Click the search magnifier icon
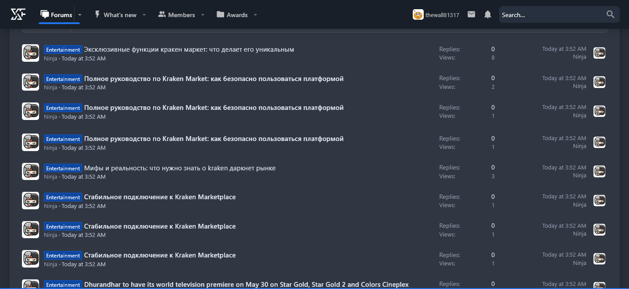Viewport: 629px width, 289px height. tap(611, 14)
